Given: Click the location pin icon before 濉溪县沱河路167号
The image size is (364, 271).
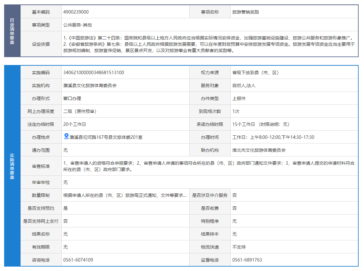Looking at the screenshot, I should point(66,136).
